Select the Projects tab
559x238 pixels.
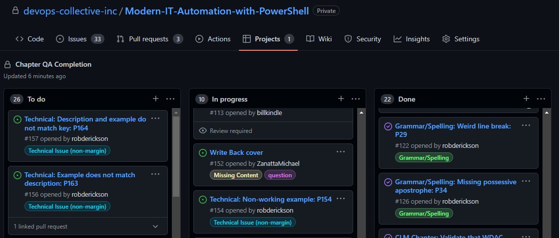[268, 39]
